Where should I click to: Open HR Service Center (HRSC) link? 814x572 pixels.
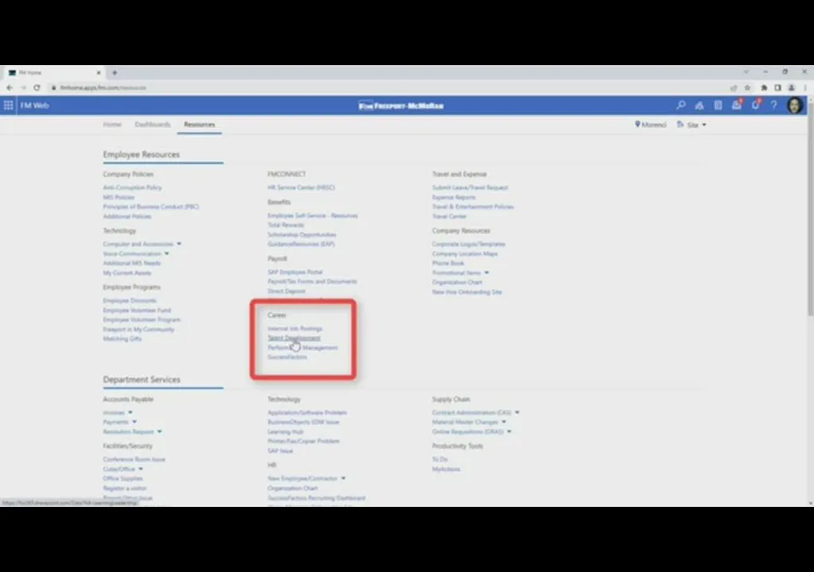(x=301, y=188)
